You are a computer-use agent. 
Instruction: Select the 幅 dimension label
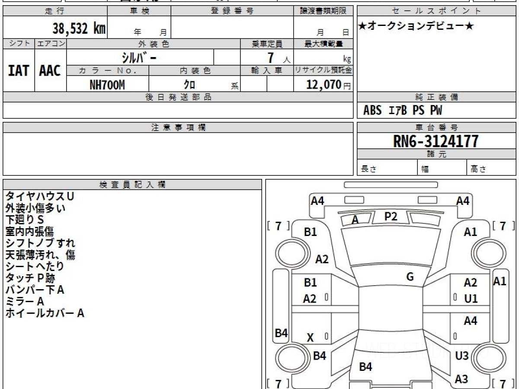425,169
